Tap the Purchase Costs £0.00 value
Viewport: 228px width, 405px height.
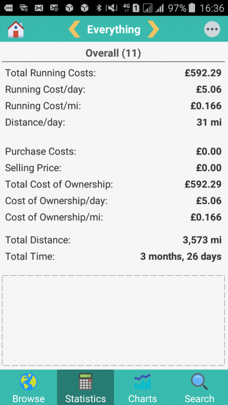209,151
